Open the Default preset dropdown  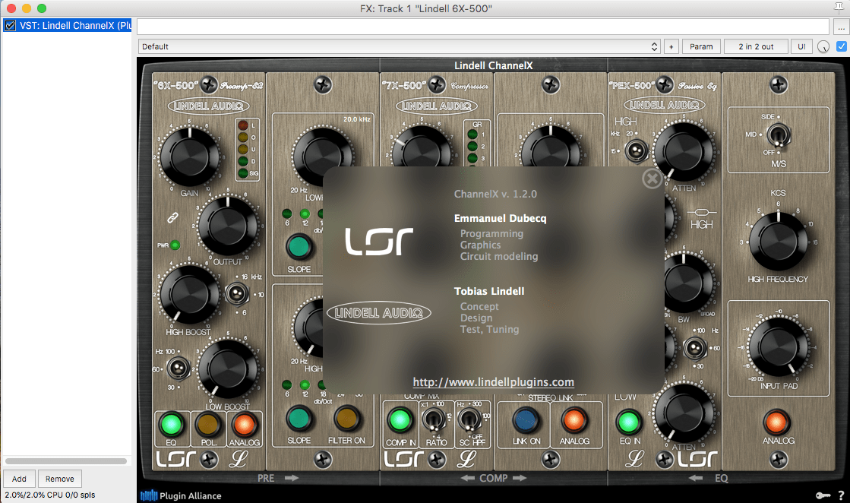(x=400, y=46)
